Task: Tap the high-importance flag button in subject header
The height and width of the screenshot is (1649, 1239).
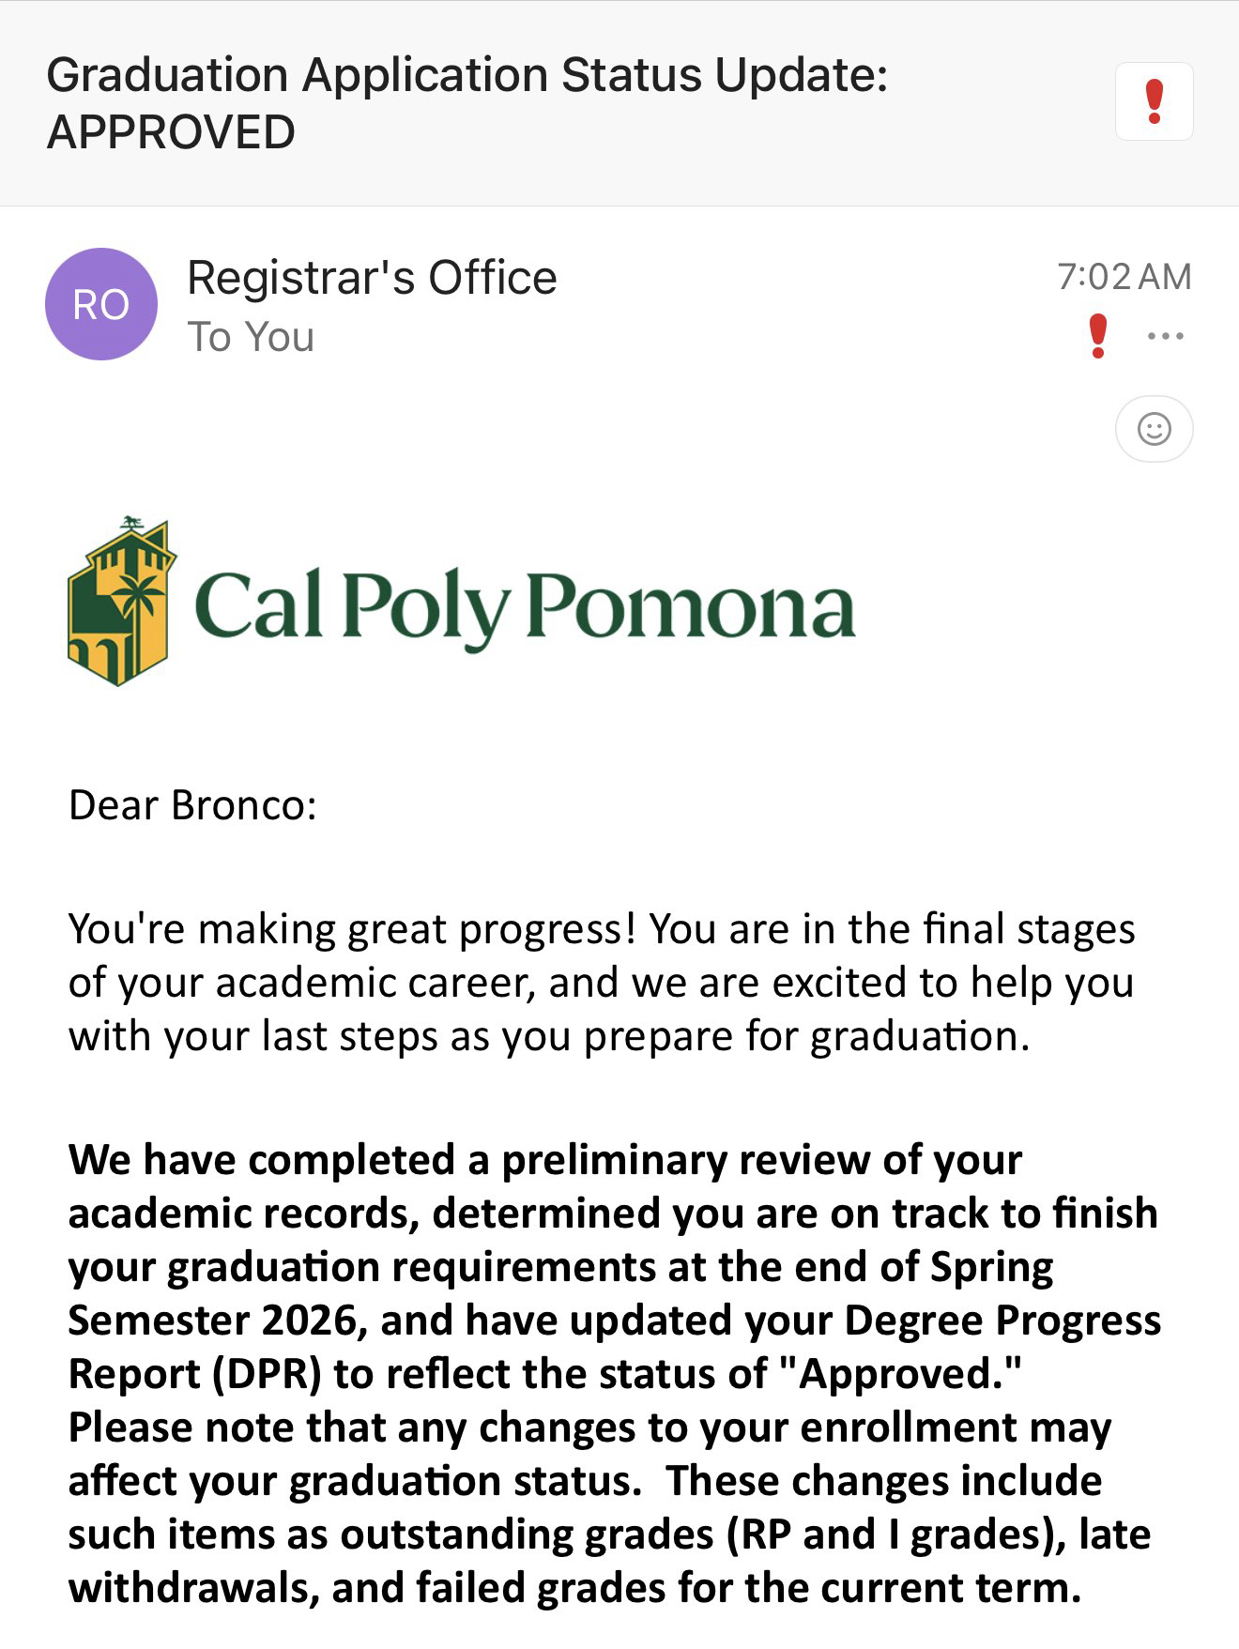Action: (x=1154, y=101)
